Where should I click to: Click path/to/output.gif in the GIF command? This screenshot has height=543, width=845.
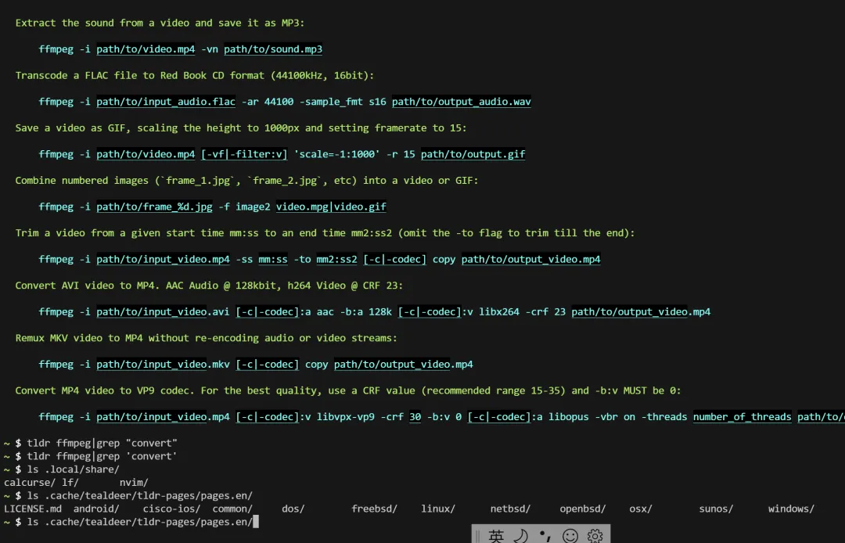(x=473, y=154)
